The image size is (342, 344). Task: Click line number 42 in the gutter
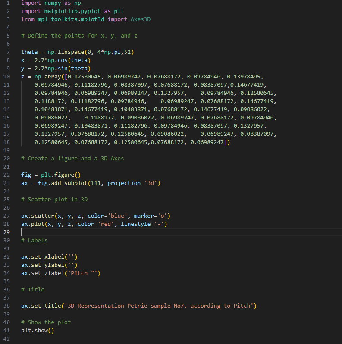click(6, 339)
